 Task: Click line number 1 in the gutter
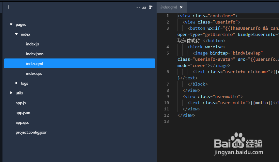click(168, 16)
